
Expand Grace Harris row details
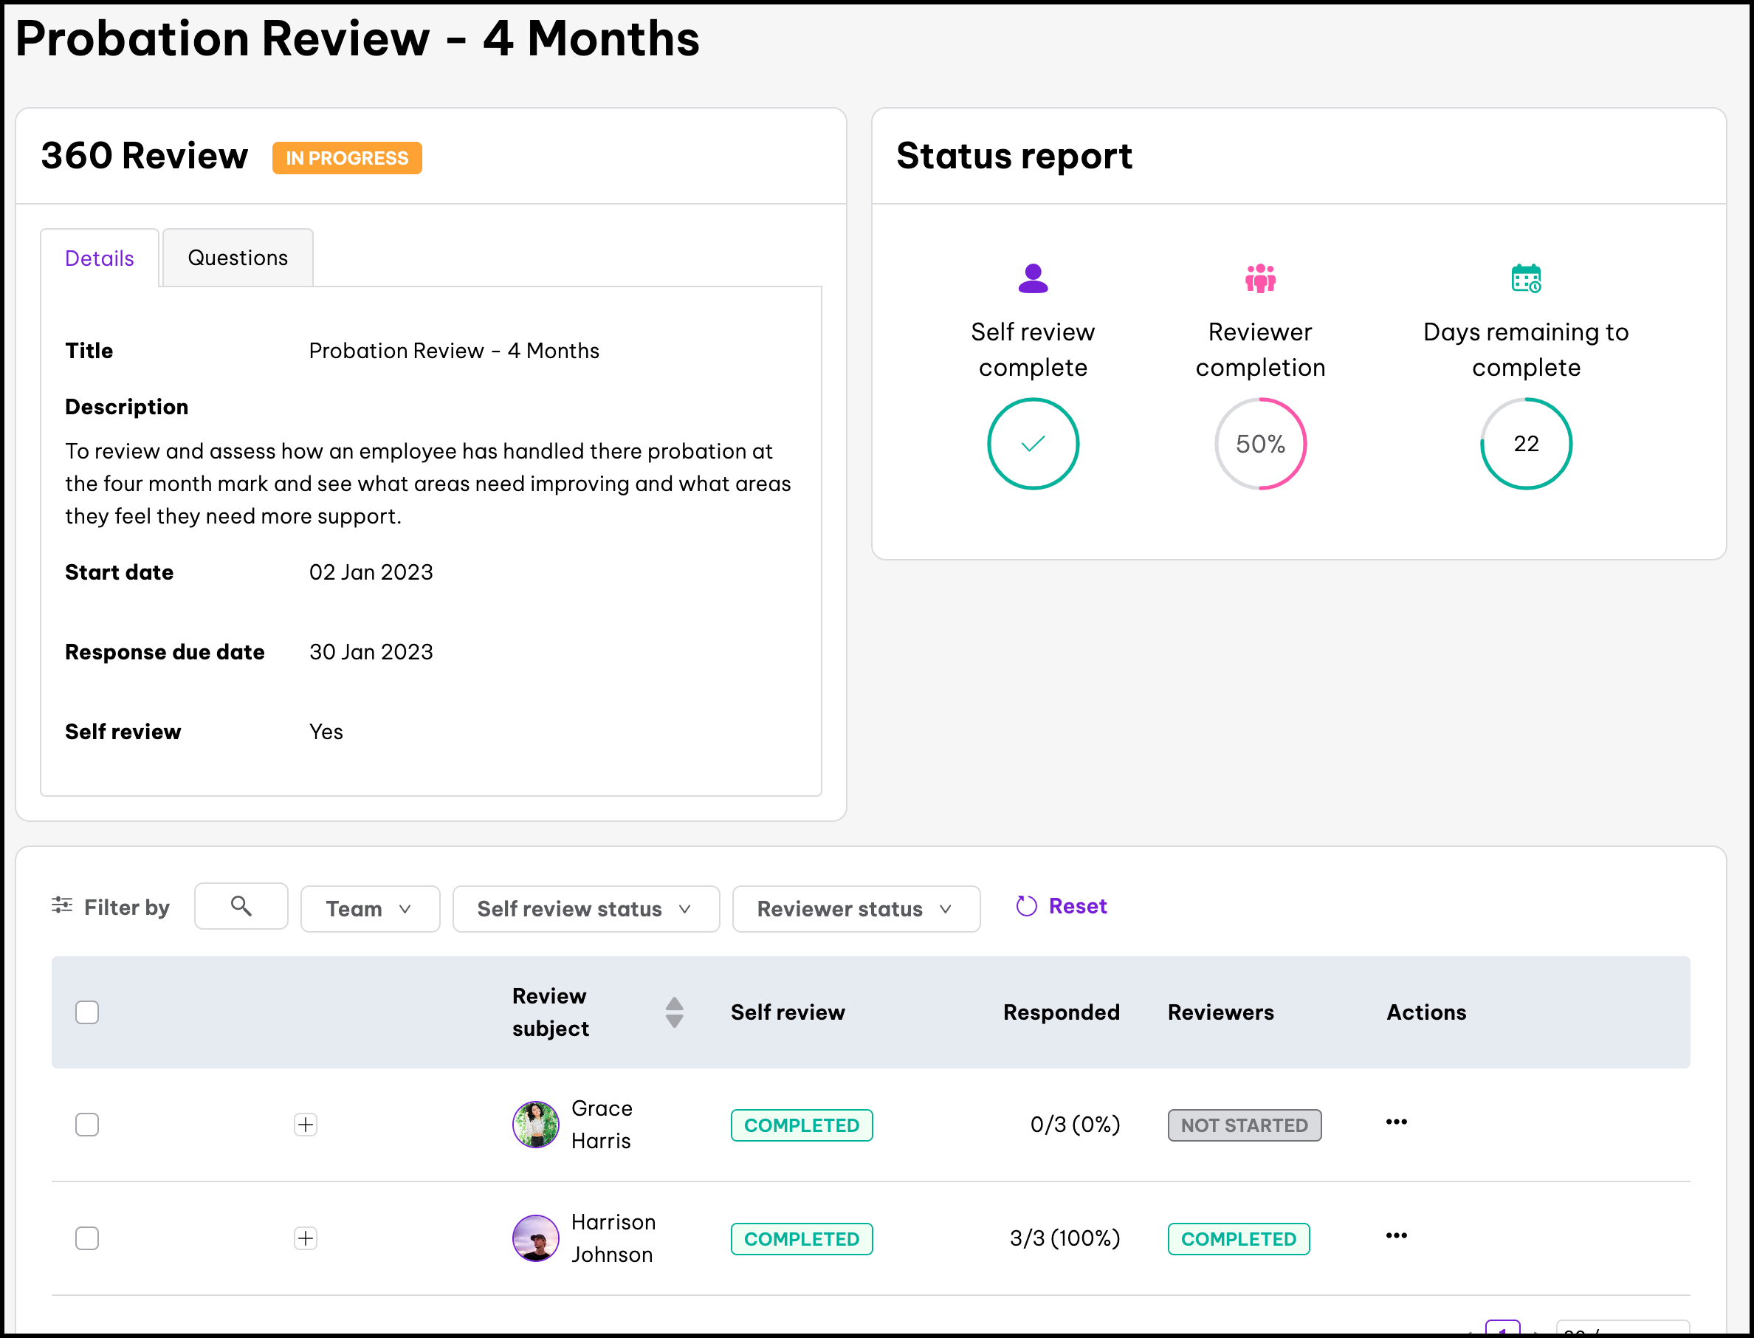click(305, 1125)
